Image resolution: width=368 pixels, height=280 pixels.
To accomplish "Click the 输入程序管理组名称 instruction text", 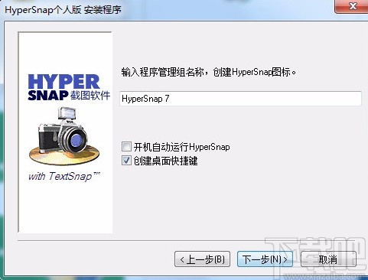I will (209, 72).
